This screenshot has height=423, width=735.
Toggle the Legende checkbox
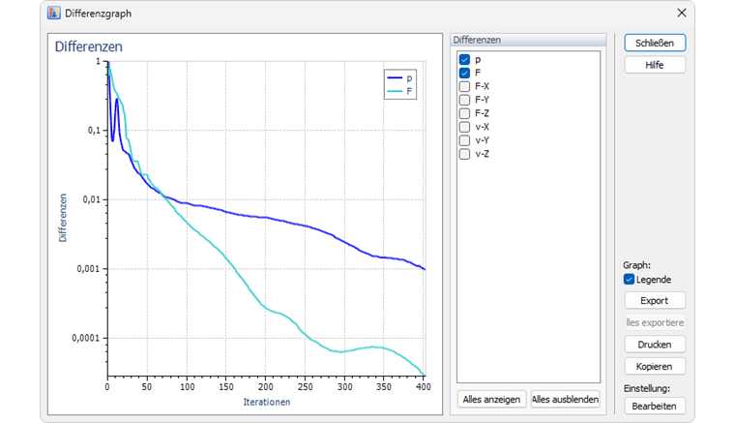pyautogui.click(x=629, y=280)
